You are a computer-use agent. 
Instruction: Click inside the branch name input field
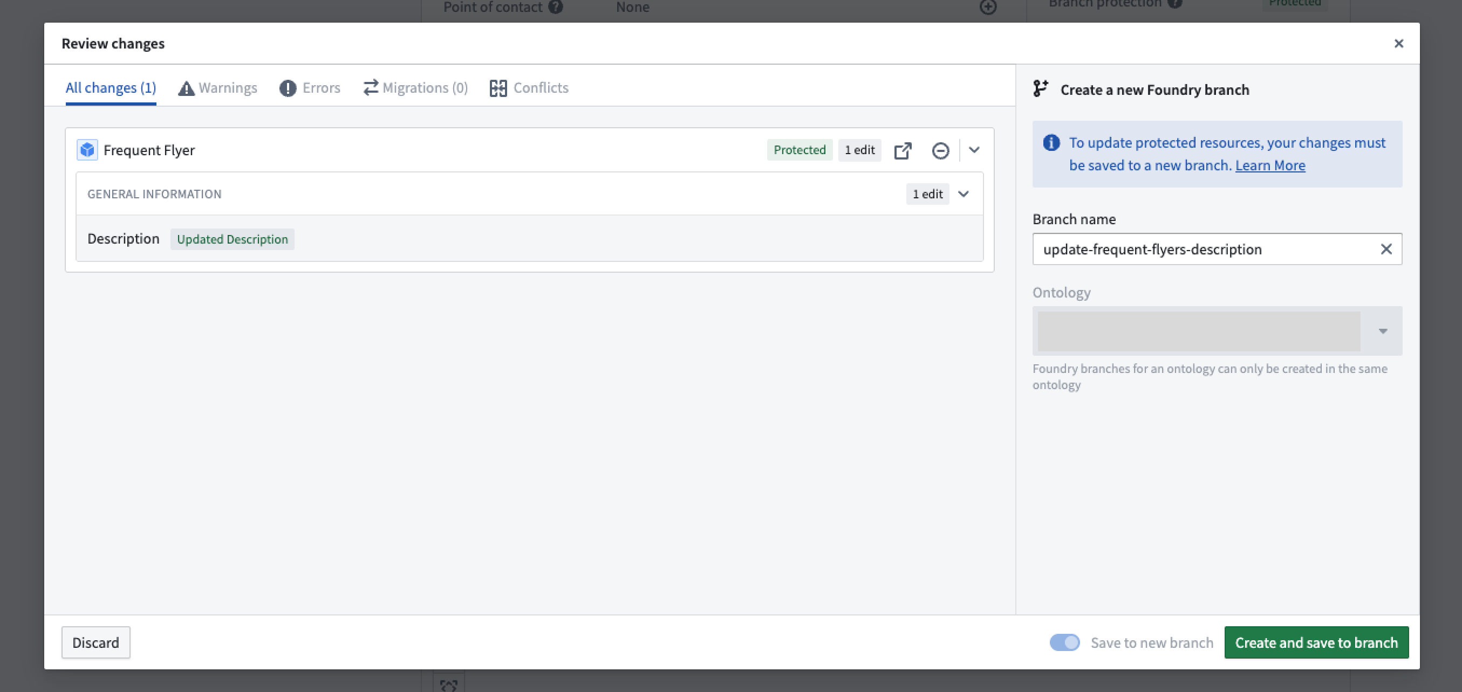pyautogui.click(x=1192, y=249)
